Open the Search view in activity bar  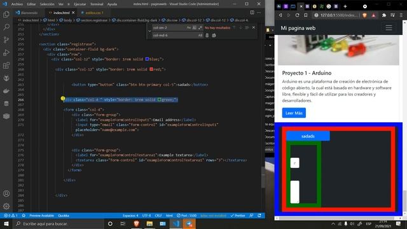point(6,27)
